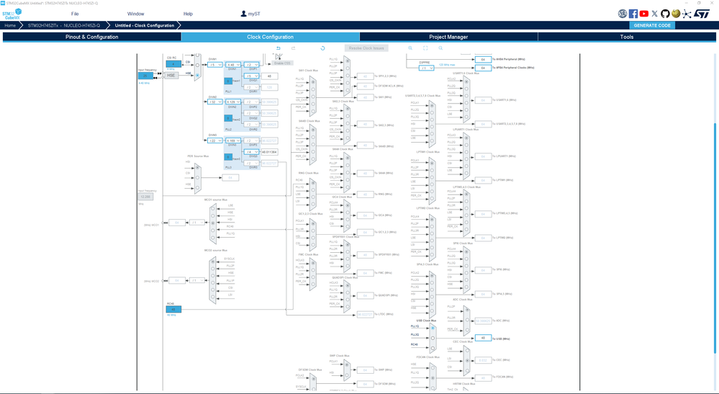This screenshot has width=719, height=394.
Task: Open the ST community badge icon
Action: point(623,14)
